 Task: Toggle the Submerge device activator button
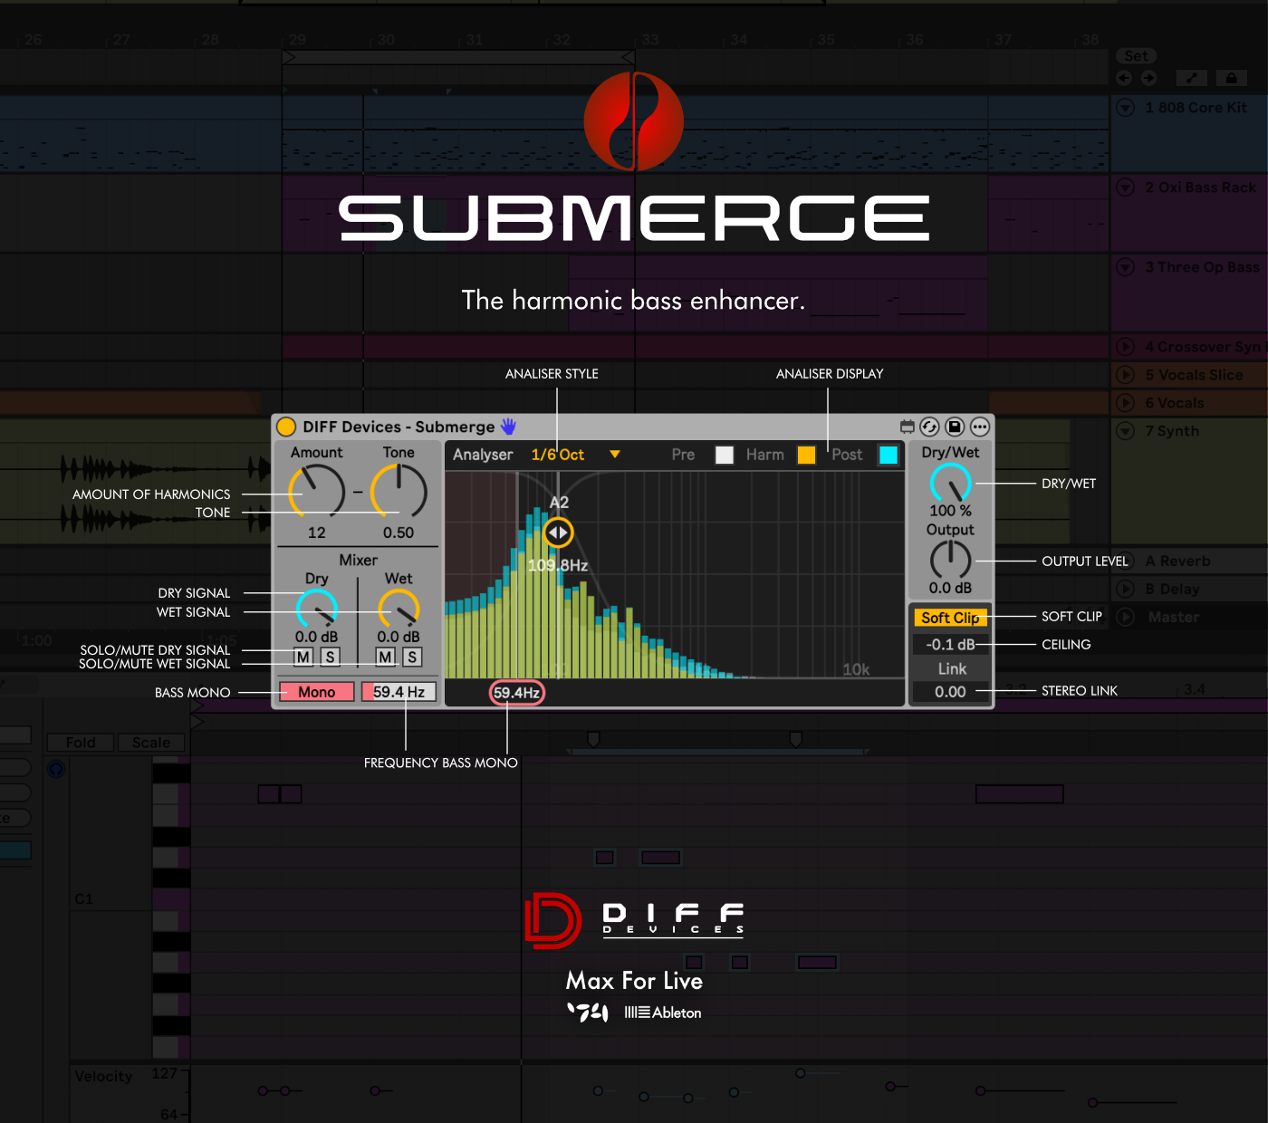pyautogui.click(x=286, y=427)
